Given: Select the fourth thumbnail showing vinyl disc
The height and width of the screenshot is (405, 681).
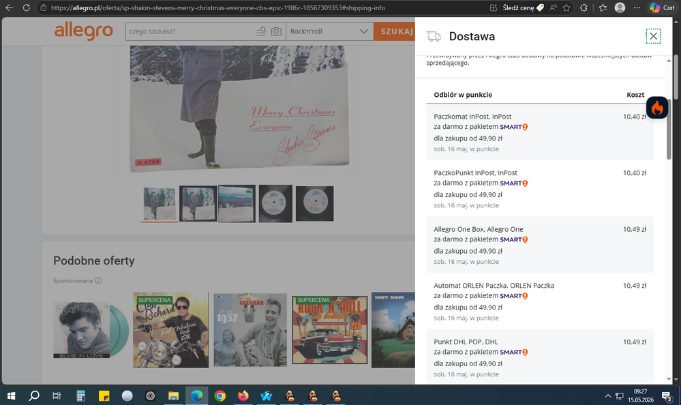Looking at the screenshot, I should [x=276, y=203].
